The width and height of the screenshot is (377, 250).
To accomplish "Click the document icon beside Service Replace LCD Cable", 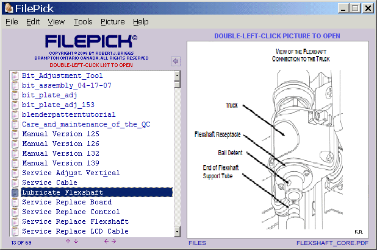I will pos(15,231).
